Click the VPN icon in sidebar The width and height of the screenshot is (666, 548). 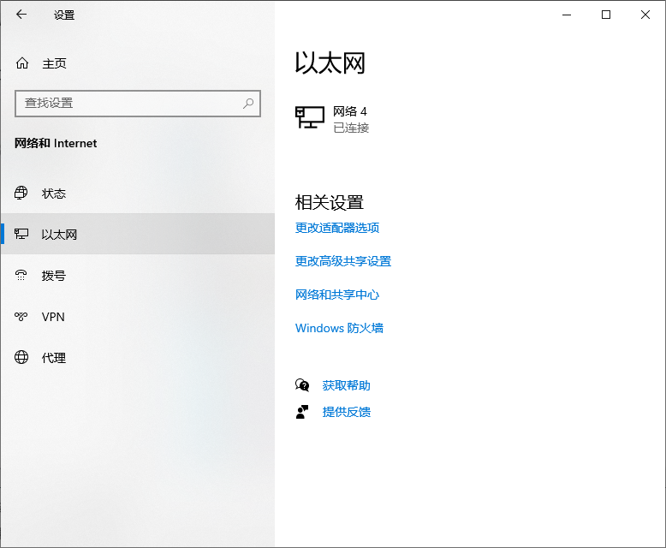point(21,317)
